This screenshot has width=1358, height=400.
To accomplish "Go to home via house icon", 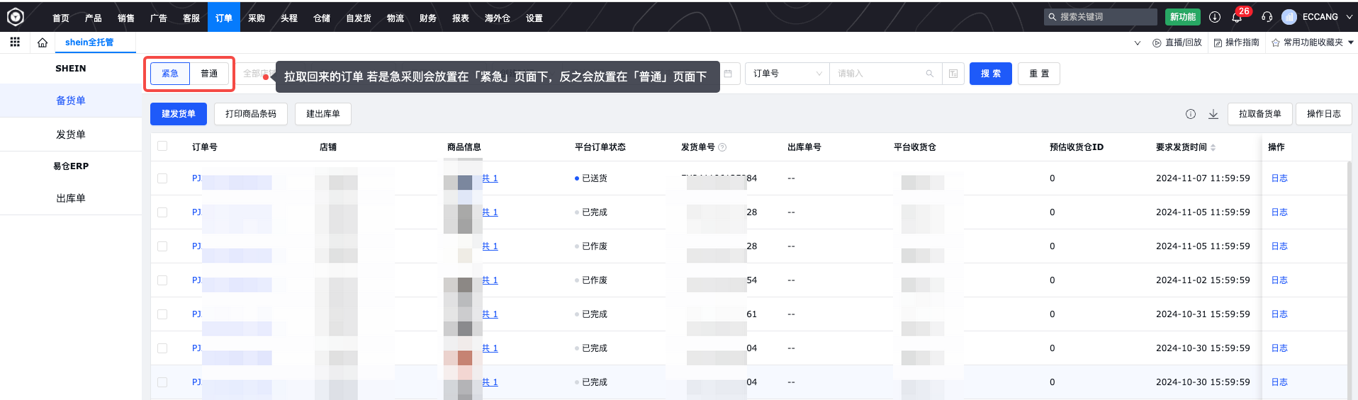I will click(x=43, y=42).
